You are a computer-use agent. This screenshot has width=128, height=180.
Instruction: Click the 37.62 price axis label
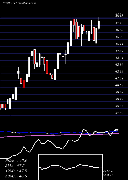(x=119, y=113)
